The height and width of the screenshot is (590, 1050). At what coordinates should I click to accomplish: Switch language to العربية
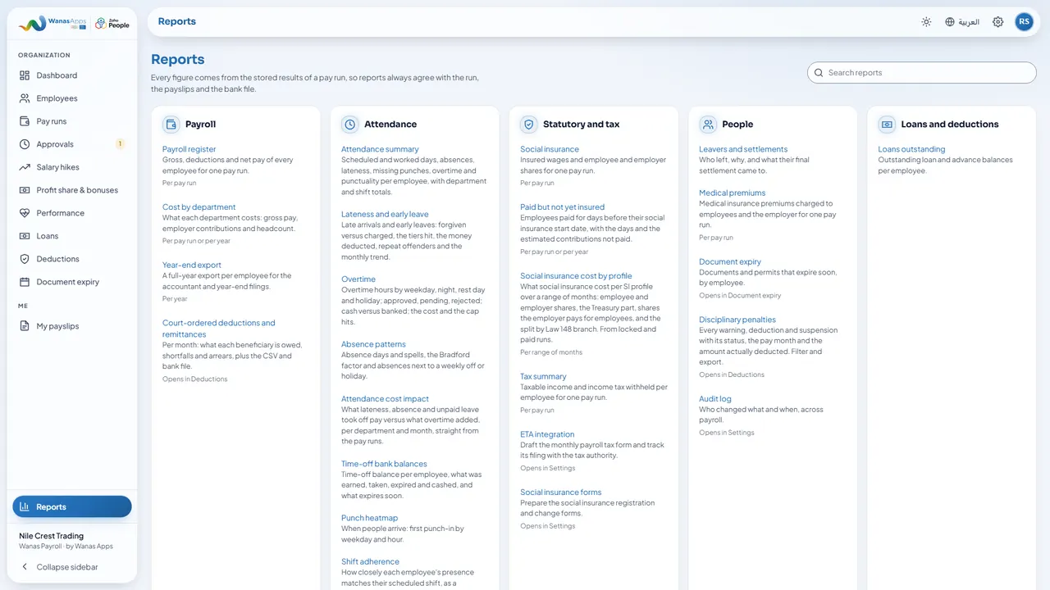tap(969, 22)
